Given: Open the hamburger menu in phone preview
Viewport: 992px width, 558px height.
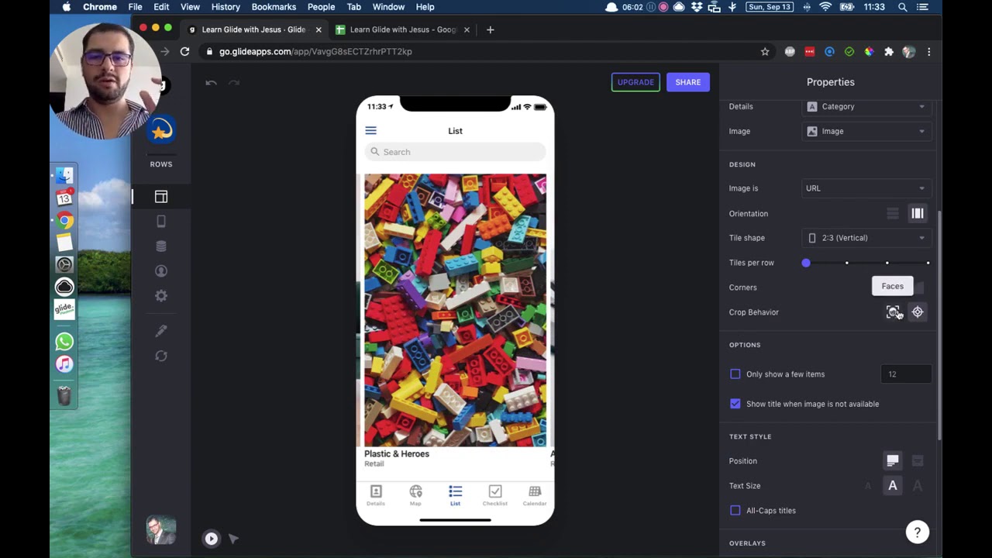Looking at the screenshot, I should coord(370,131).
